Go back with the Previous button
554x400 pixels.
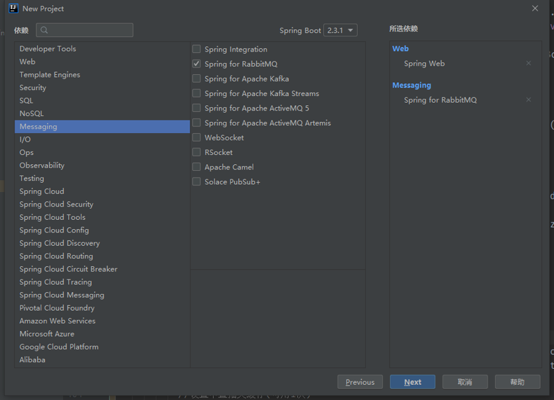(360, 381)
